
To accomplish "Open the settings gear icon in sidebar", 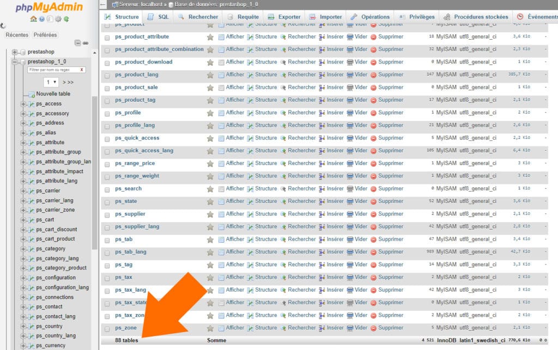I will click(x=58, y=19).
